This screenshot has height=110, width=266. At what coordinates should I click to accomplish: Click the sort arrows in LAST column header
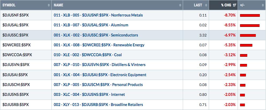(x=206, y=5)
